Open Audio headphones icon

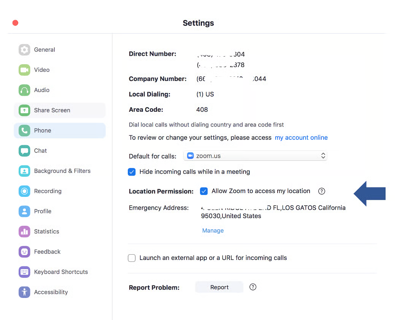coord(24,90)
